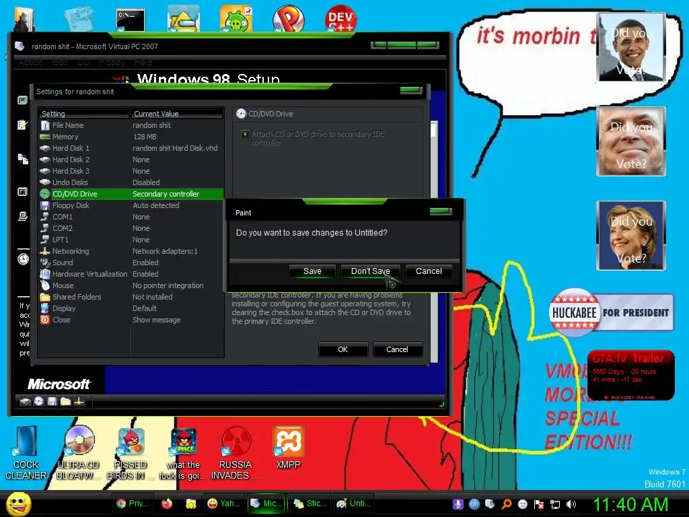
Task: Select the Floppy Disk setting icon
Action: click(45, 205)
